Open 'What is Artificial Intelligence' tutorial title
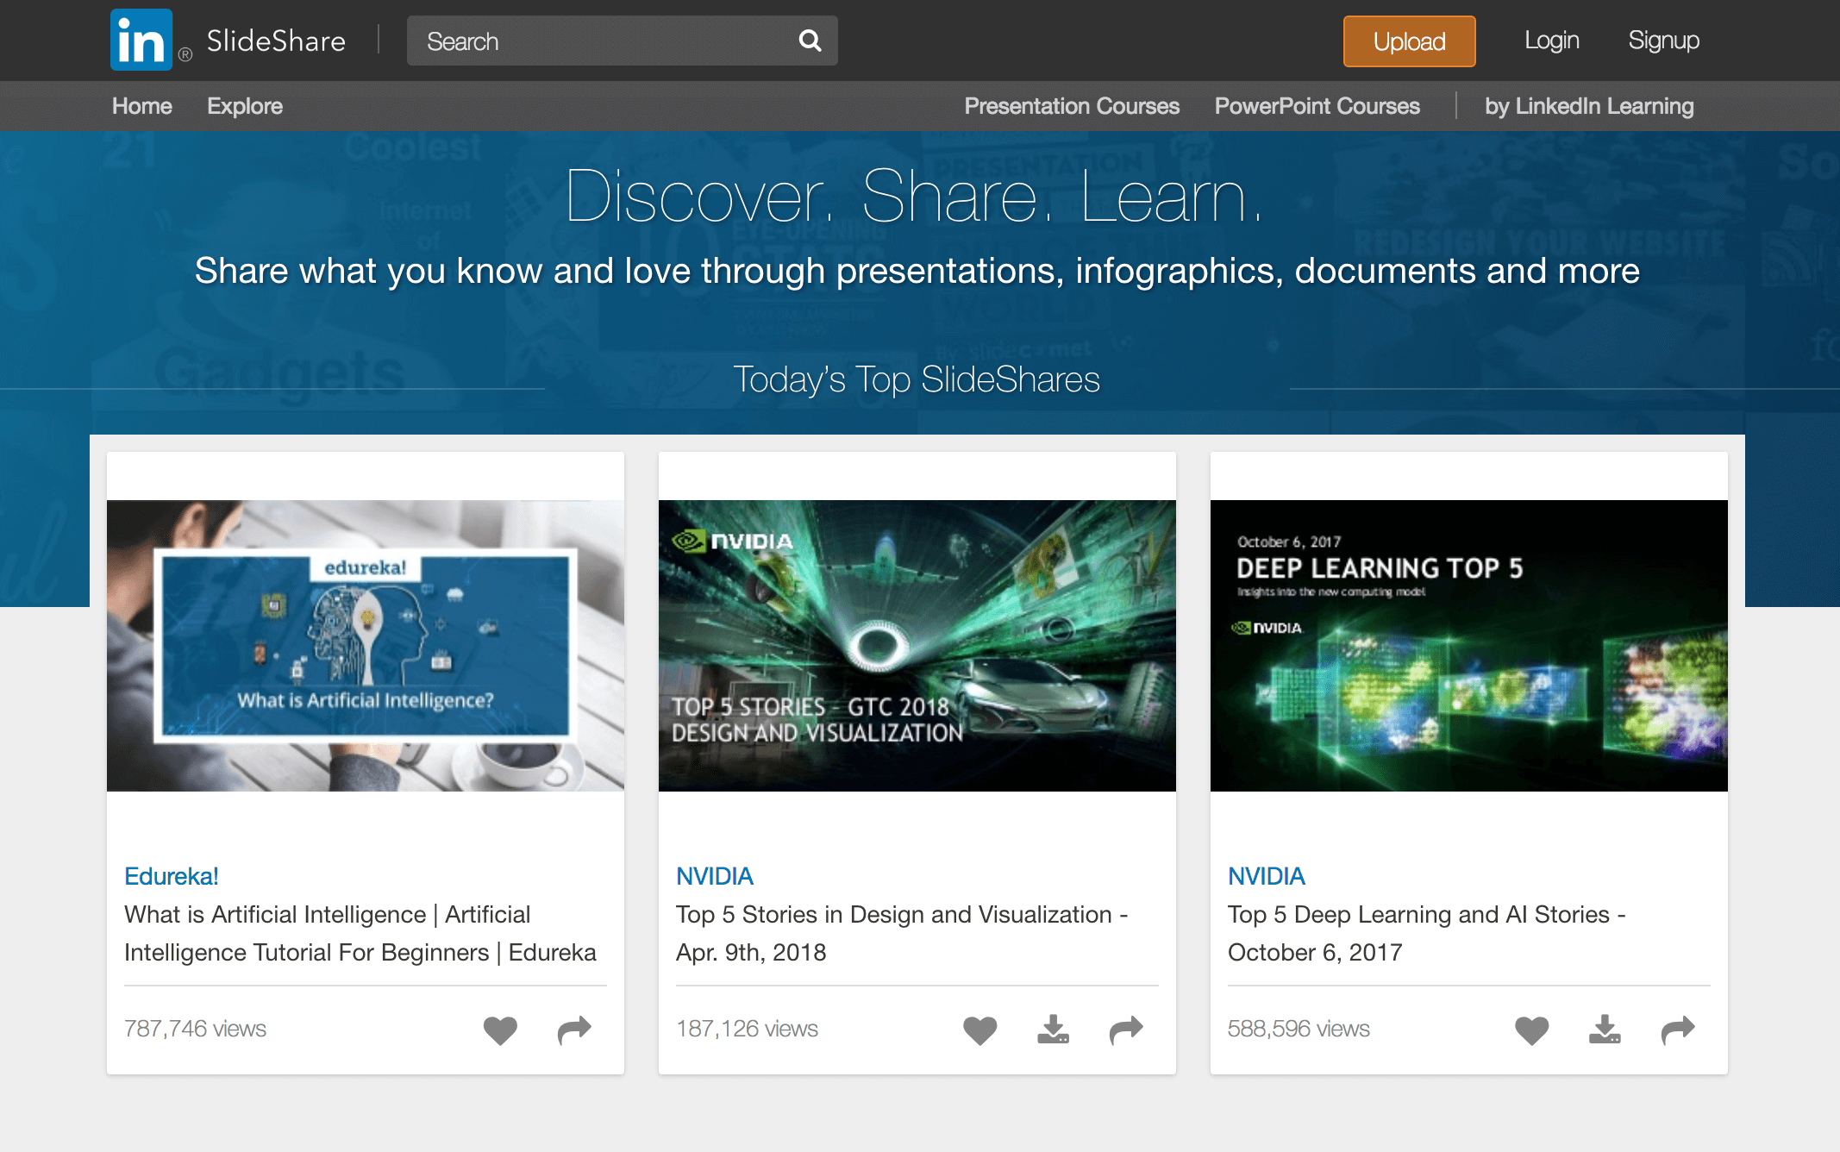The image size is (1840, 1152). [x=360, y=933]
